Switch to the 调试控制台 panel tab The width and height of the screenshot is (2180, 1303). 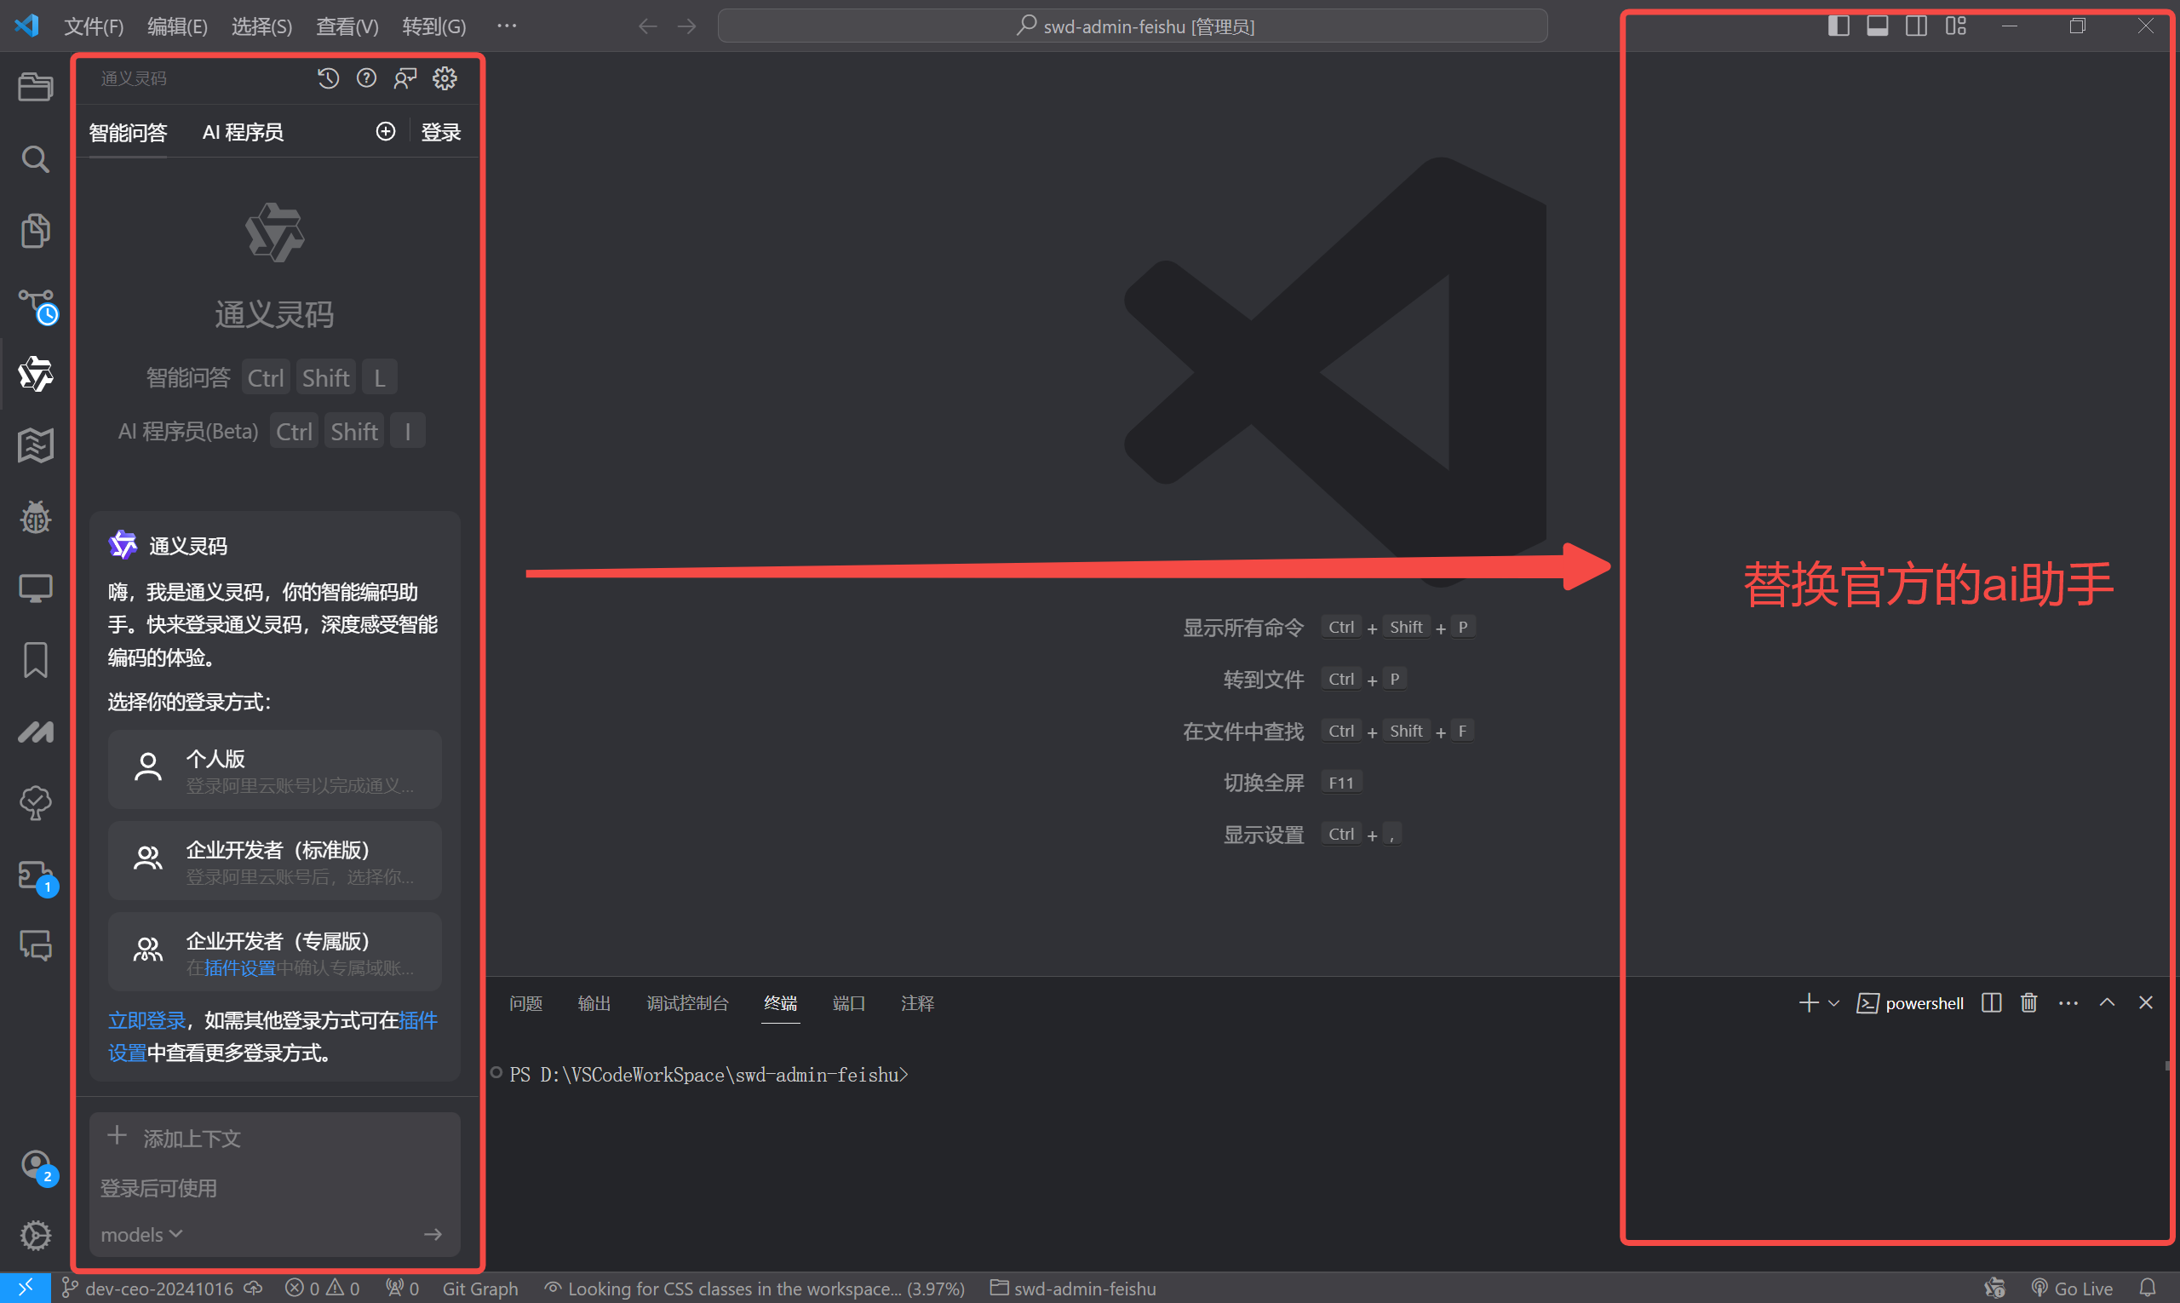[687, 1002]
